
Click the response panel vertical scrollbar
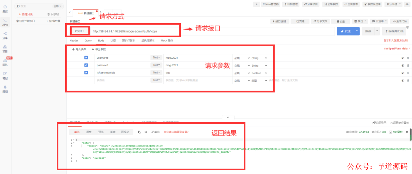pyautogui.click(x=410, y=134)
